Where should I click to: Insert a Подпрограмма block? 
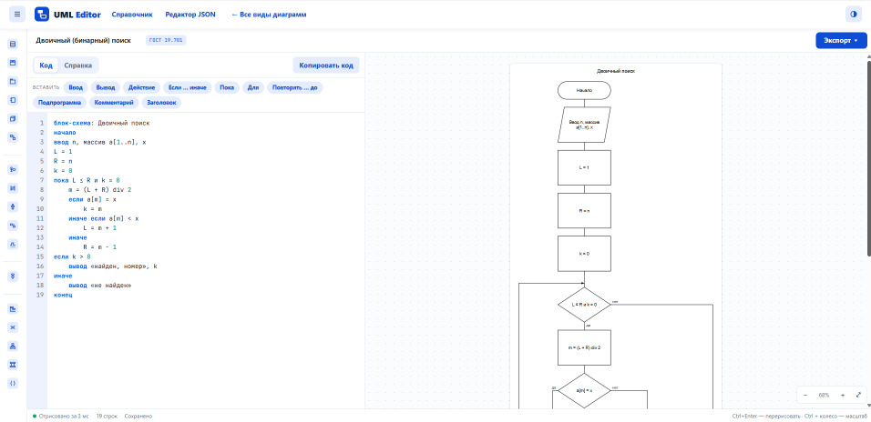pos(60,103)
